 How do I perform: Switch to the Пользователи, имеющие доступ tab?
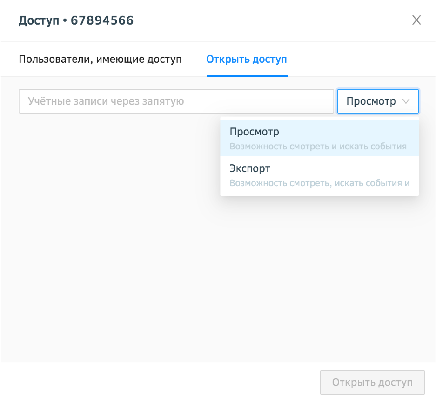(100, 60)
